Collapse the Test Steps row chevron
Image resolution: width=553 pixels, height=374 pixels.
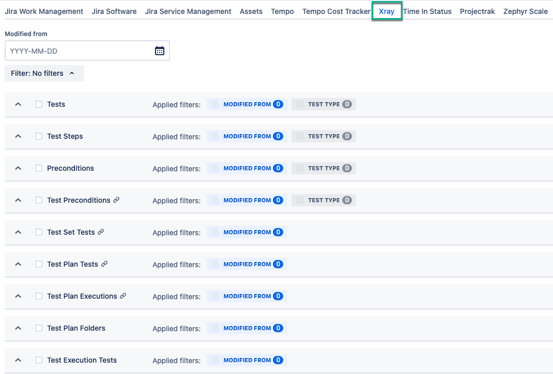coord(18,136)
